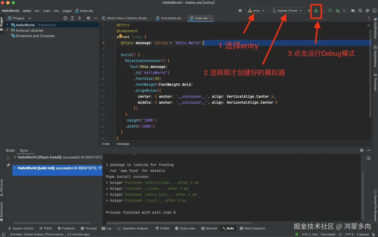Open Version Control tool window
Image resolution: width=378 pixels, height=237 pixels.
click(21, 228)
